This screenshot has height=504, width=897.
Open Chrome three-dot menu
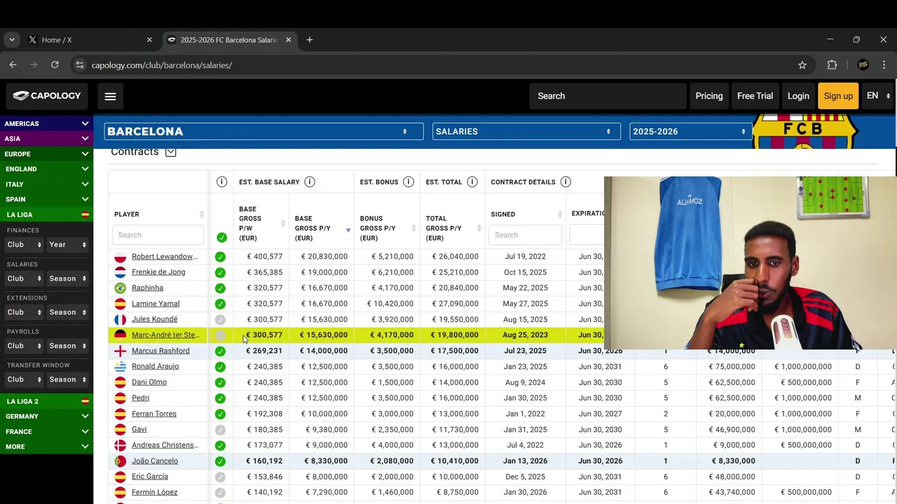point(884,65)
